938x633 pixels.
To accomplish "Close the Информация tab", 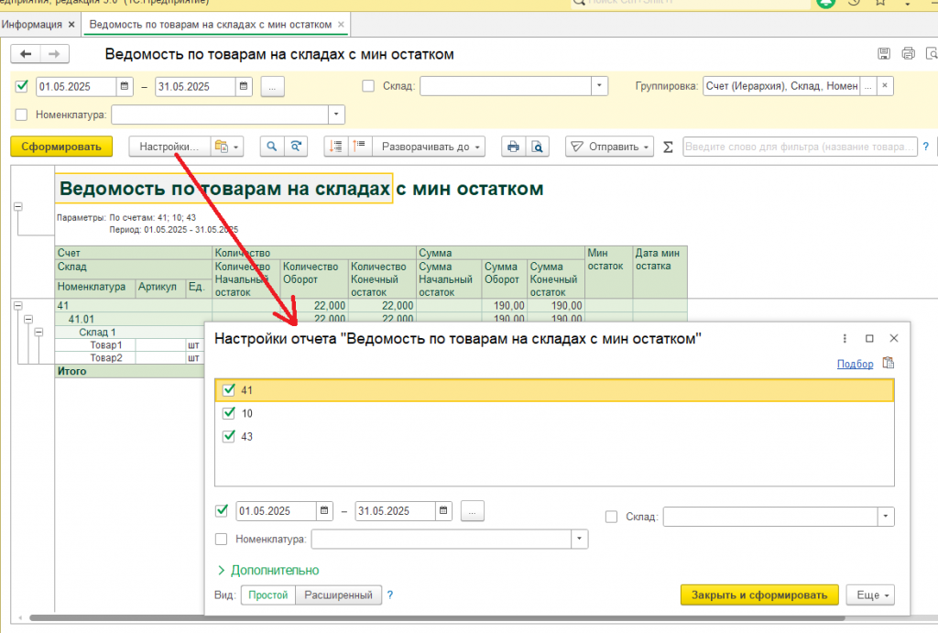I will pos(71,25).
